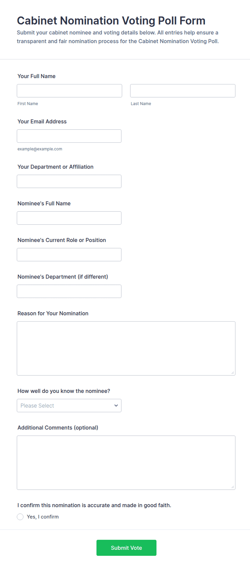Click the 'Yes, I confirm' label text
The height and width of the screenshot is (569, 250).
(43, 517)
